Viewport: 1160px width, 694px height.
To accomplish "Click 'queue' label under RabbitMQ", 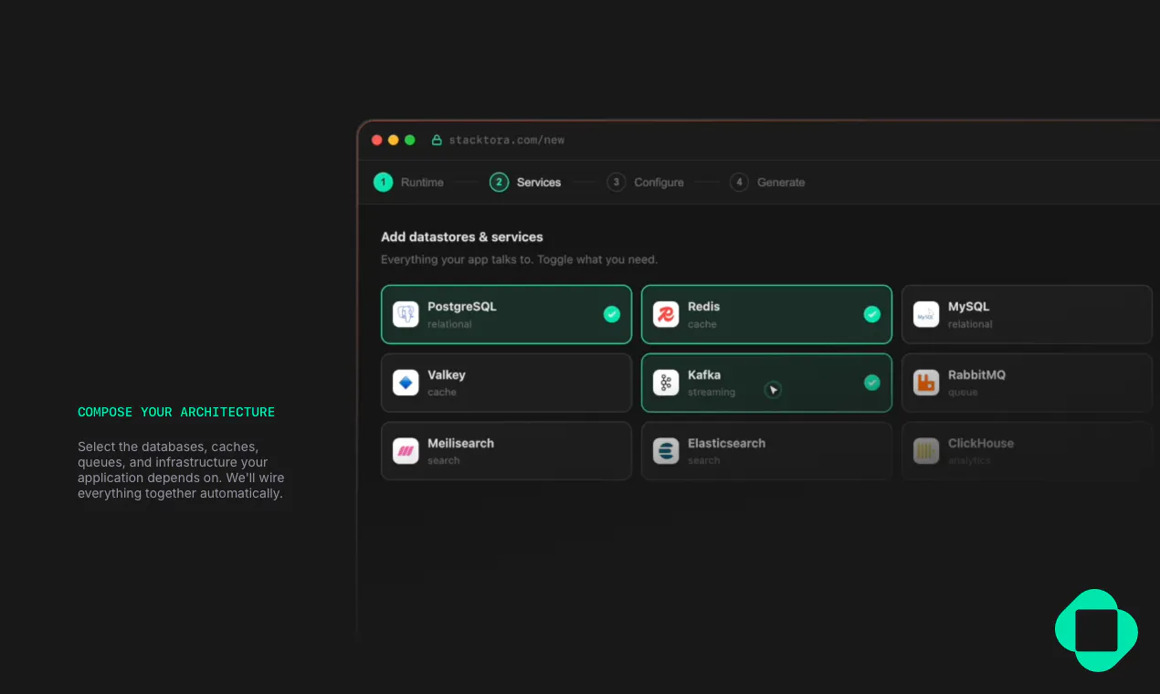I will 963,393.
